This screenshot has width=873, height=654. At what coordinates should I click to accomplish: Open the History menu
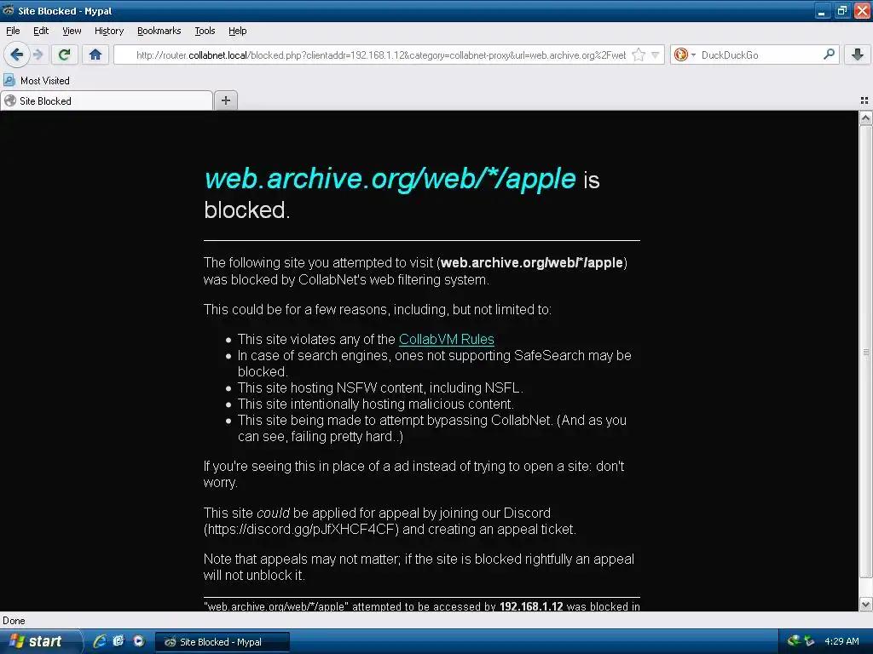click(x=109, y=31)
